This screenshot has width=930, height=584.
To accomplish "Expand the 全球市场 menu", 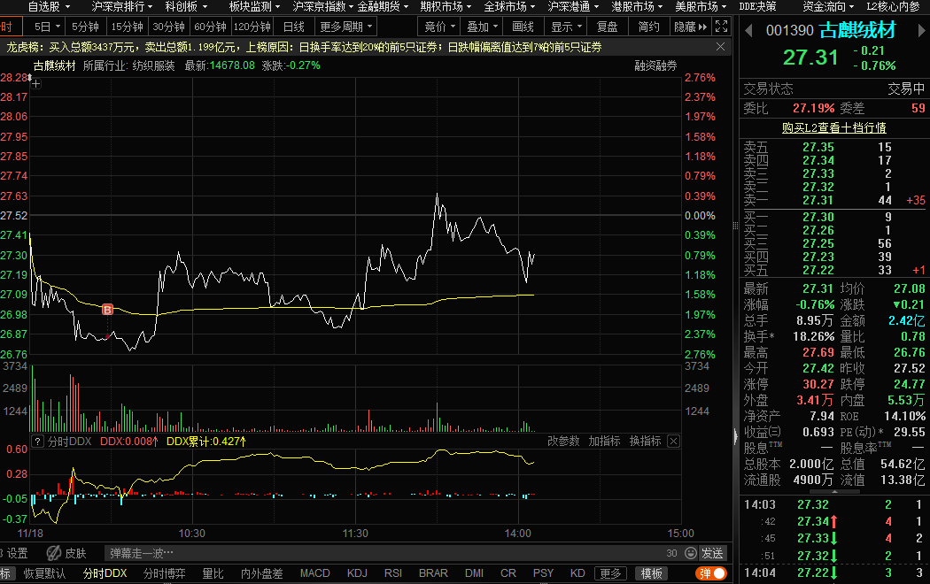I will coord(509,6).
